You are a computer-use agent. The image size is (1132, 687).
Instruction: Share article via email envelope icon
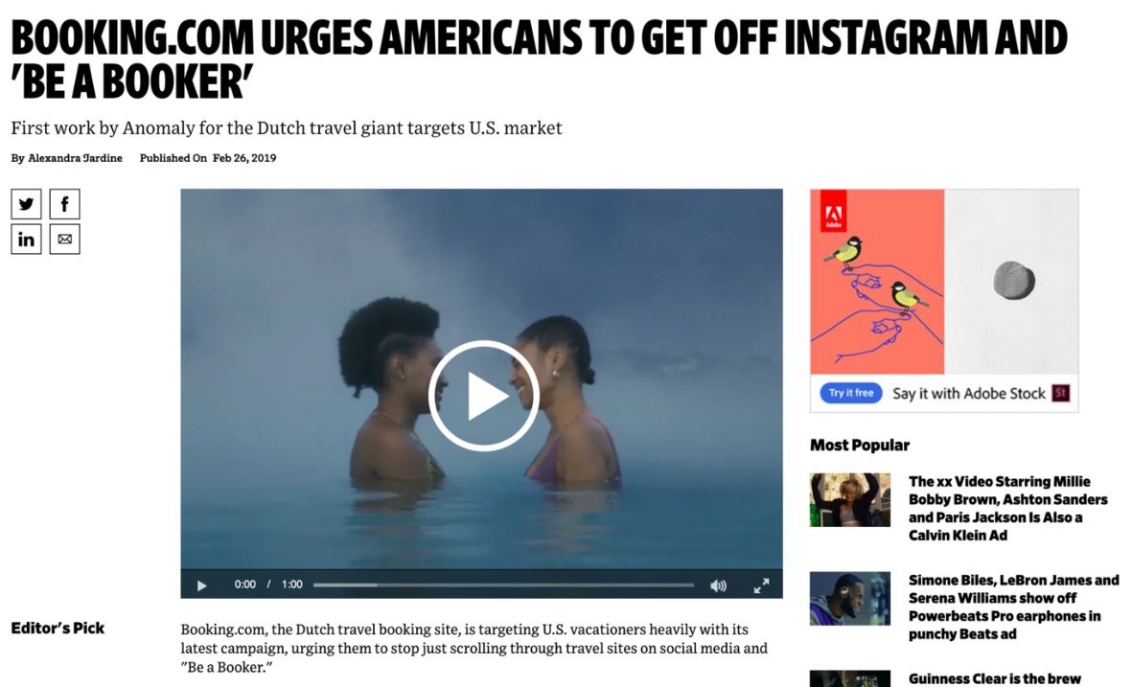65,240
